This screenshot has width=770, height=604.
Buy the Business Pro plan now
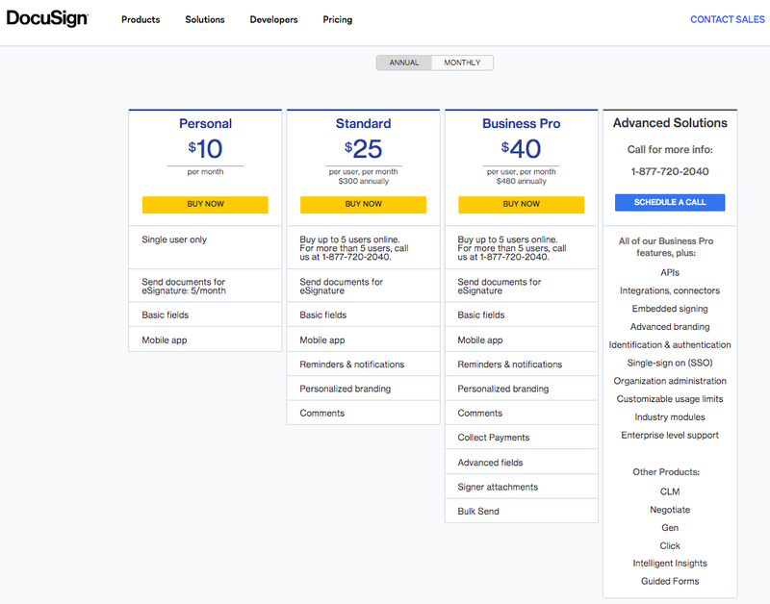521,205
